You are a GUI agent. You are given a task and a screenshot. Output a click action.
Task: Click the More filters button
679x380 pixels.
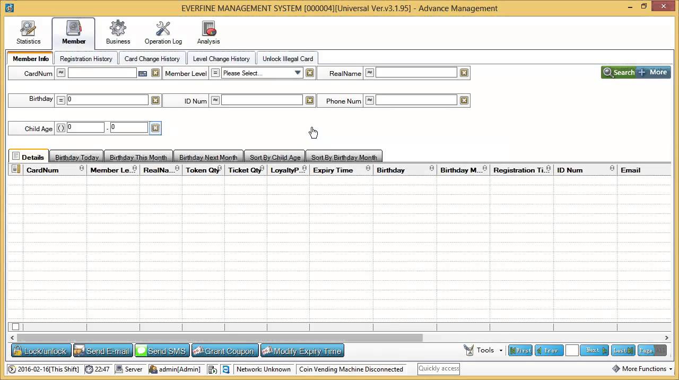(x=654, y=72)
